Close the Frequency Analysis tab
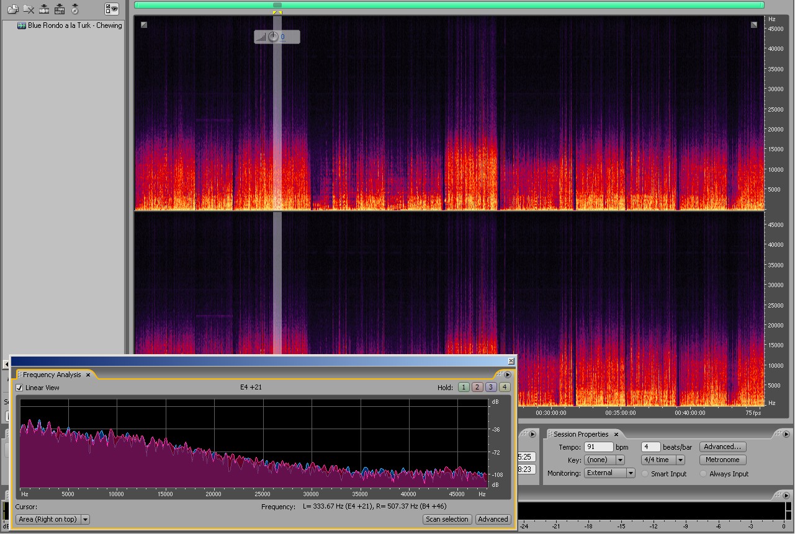Viewport: 795px width, 534px height. click(88, 375)
